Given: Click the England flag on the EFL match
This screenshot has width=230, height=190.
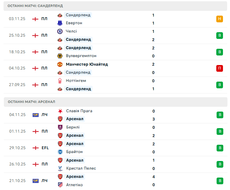Looking at the screenshot, I should tap(35, 148).
